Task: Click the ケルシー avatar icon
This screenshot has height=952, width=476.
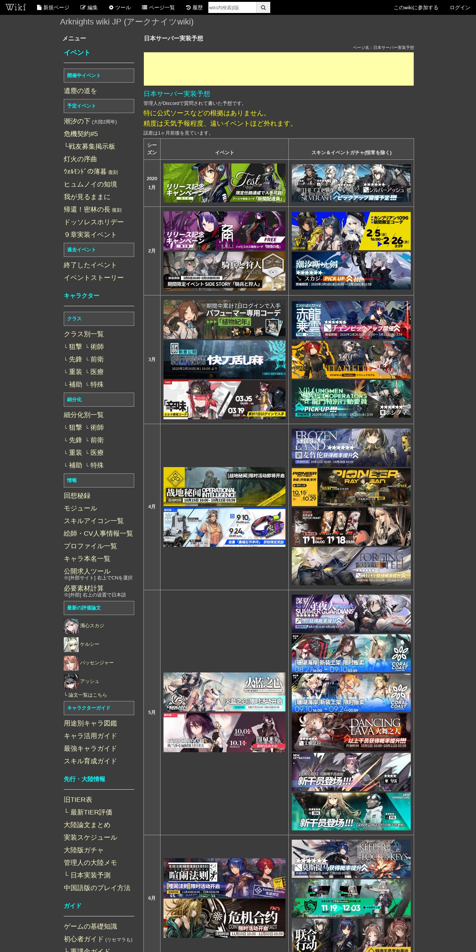Action: (71, 644)
